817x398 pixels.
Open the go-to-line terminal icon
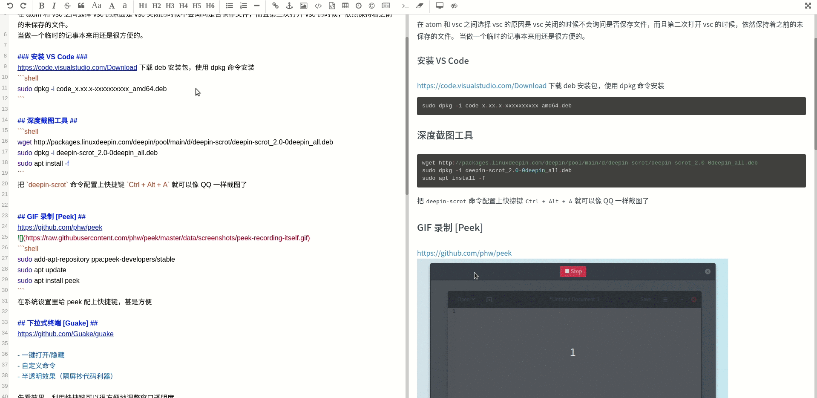[406, 6]
